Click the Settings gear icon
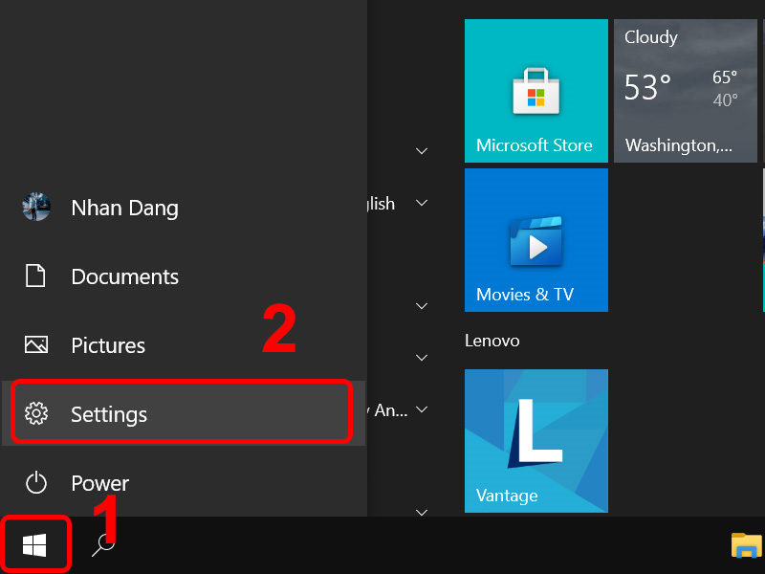 pyautogui.click(x=36, y=413)
